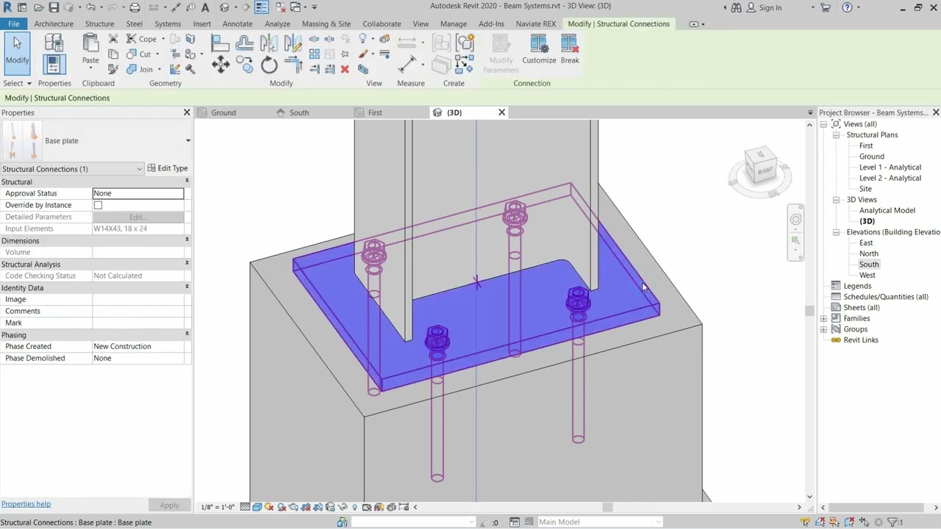941x529 pixels.
Task: Collapse the Structural properties section
Action: (x=187, y=181)
